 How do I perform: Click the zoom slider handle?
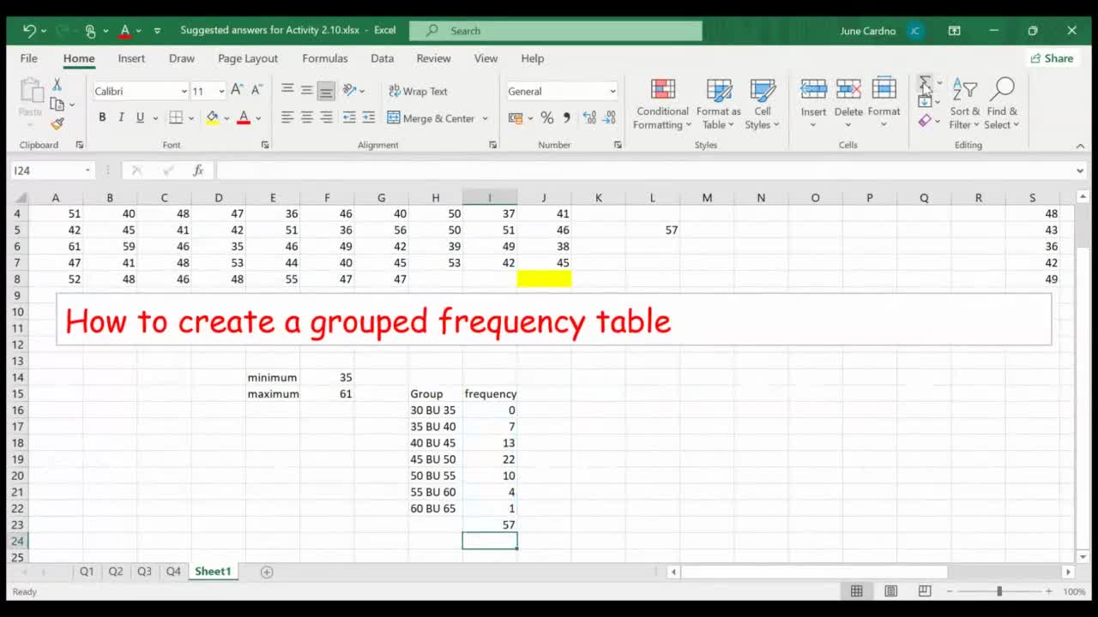point(999,591)
